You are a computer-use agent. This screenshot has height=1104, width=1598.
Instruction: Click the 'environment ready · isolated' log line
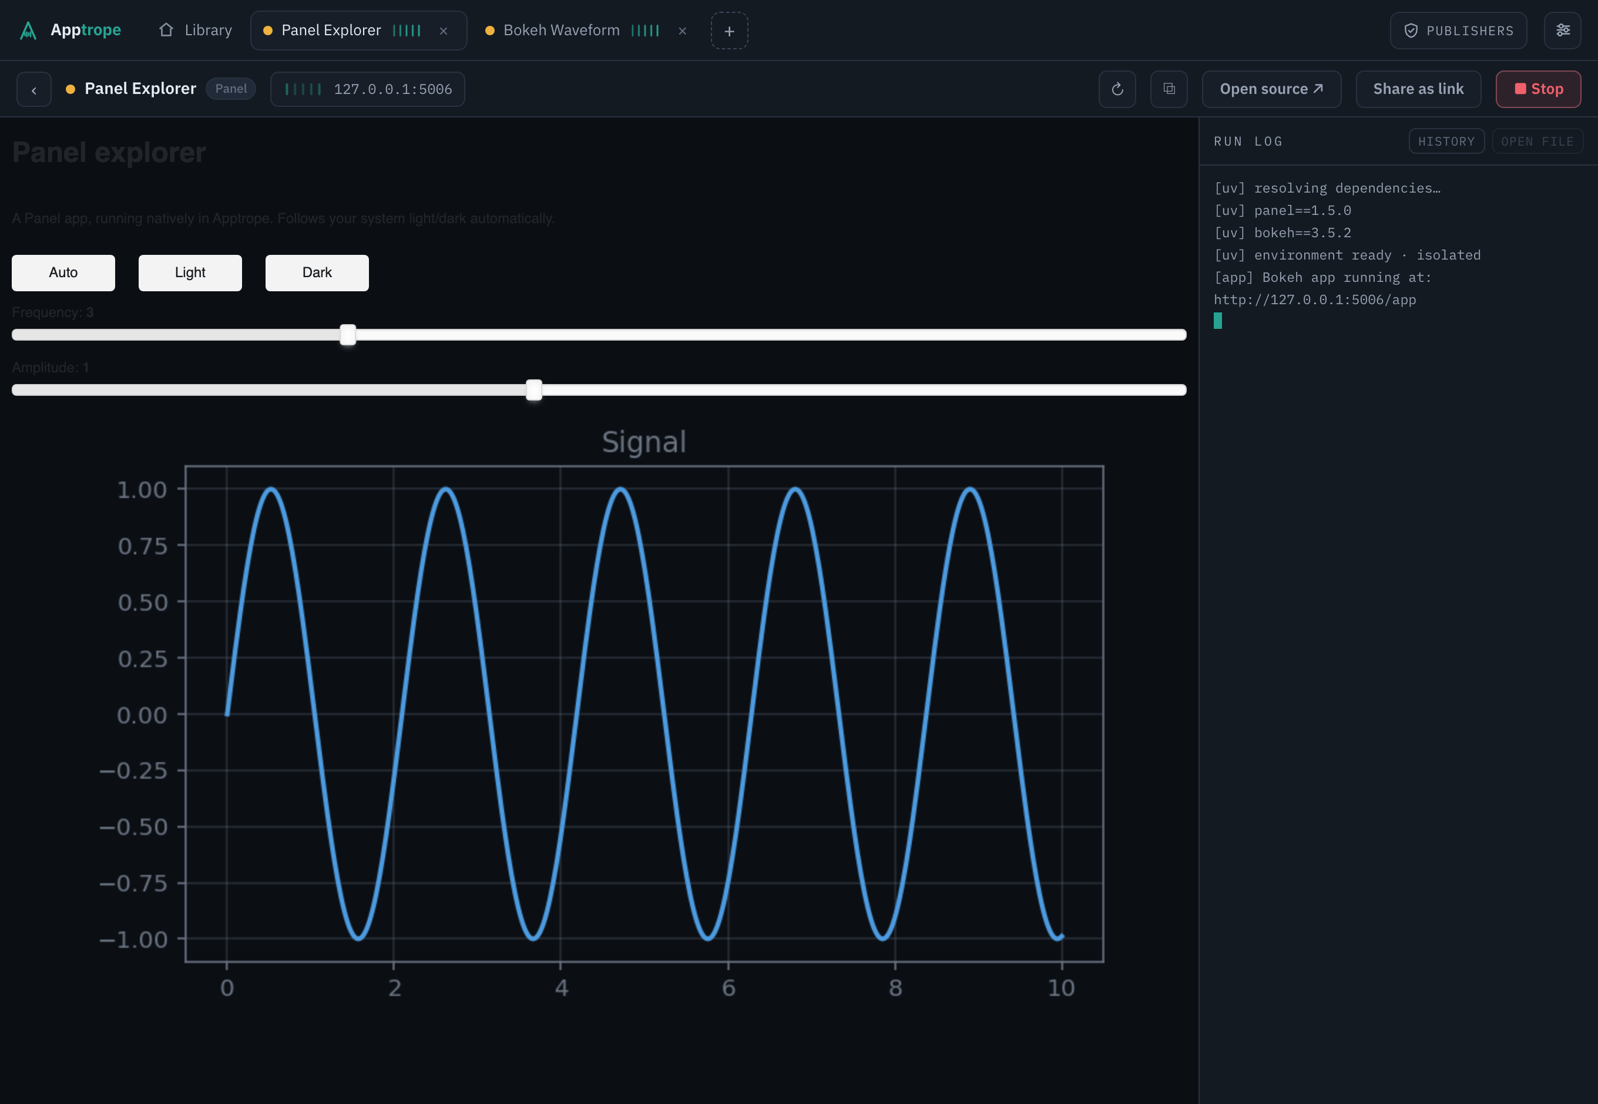point(1347,254)
